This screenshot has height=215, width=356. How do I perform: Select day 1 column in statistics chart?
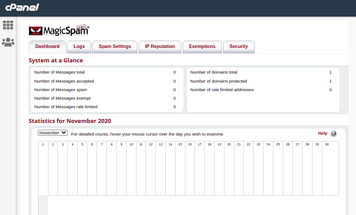pyautogui.click(x=43, y=168)
